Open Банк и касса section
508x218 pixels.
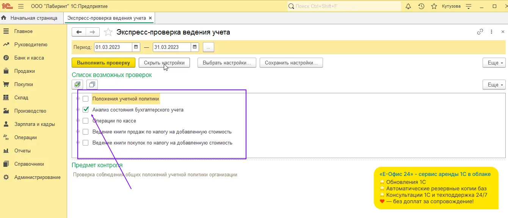pyautogui.click(x=29, y=58)
